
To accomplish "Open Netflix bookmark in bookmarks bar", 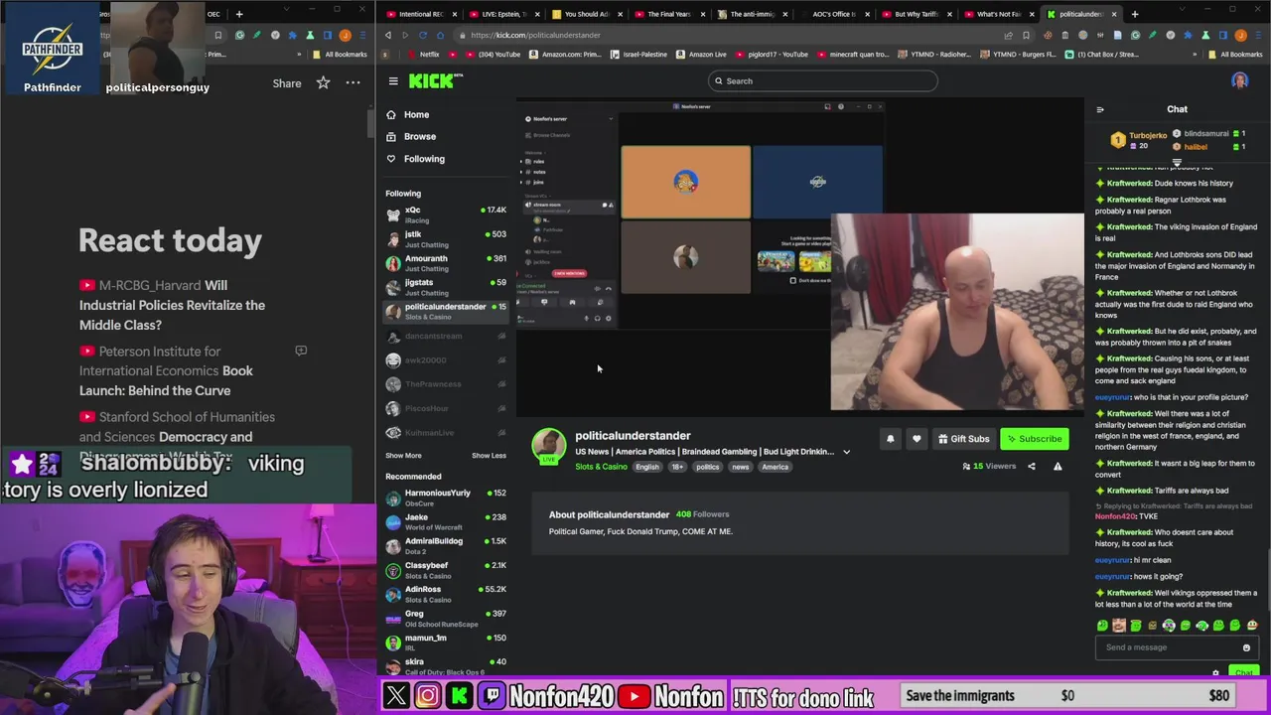I will (424, 55).
